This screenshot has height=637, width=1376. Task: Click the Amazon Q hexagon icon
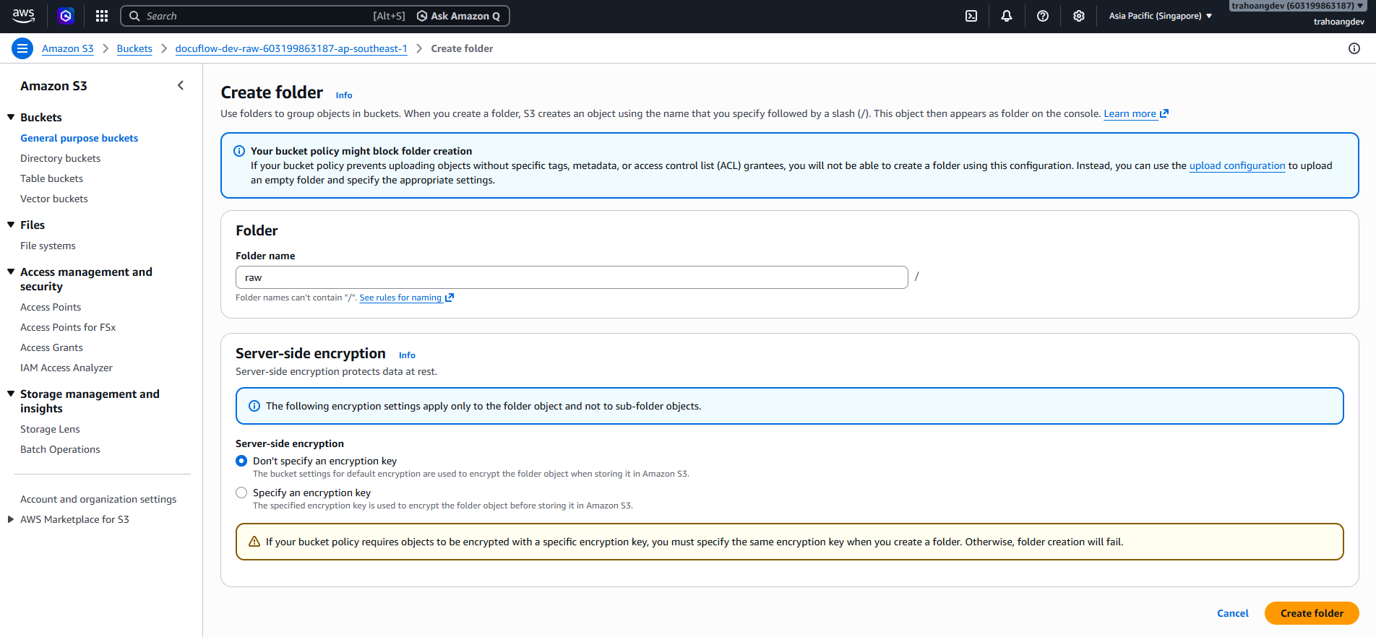66,15
